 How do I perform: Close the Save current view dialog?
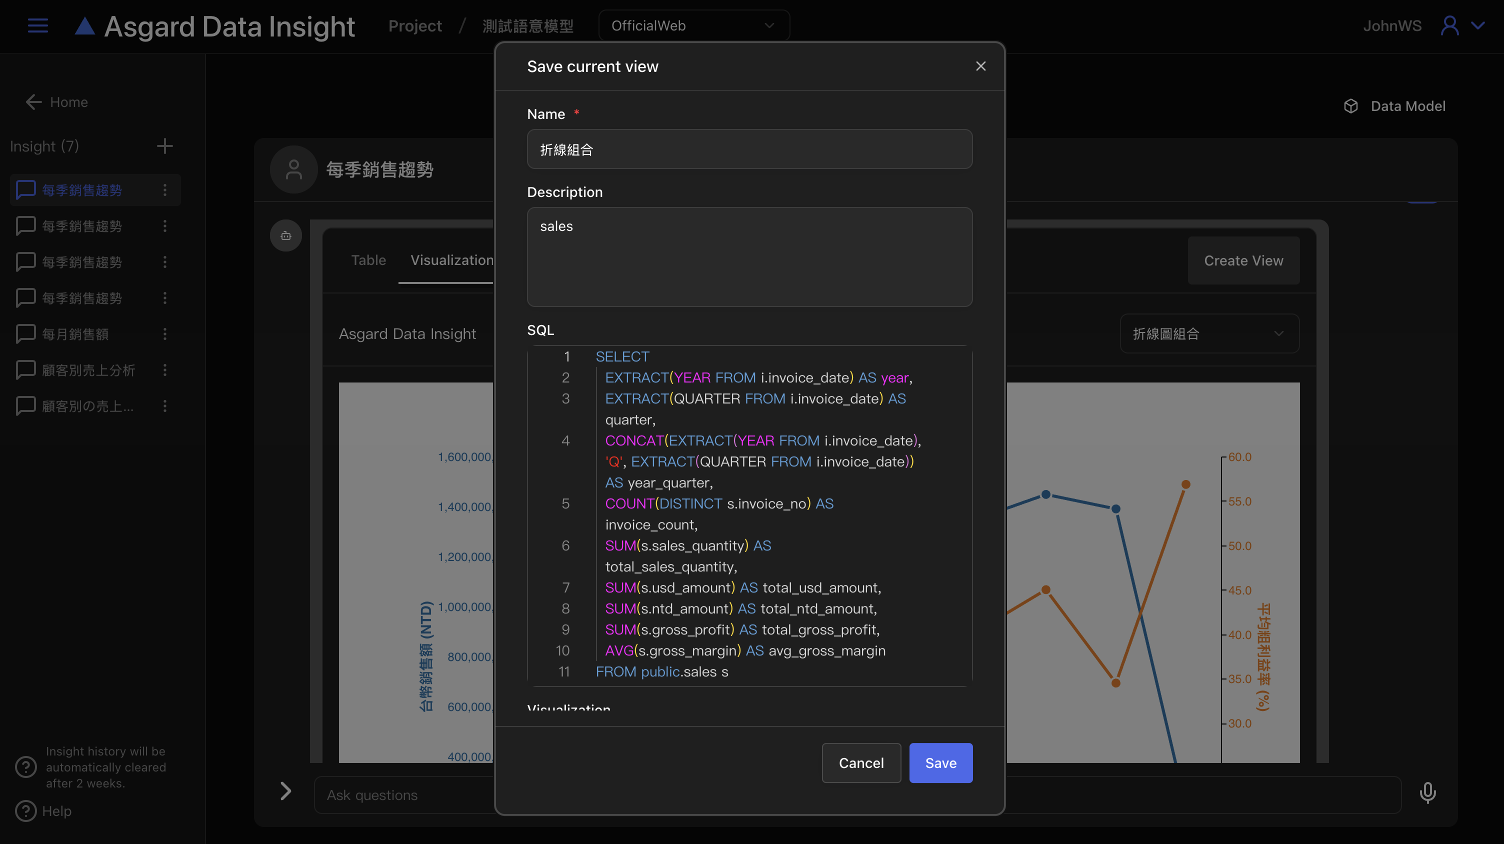point(981,66)
